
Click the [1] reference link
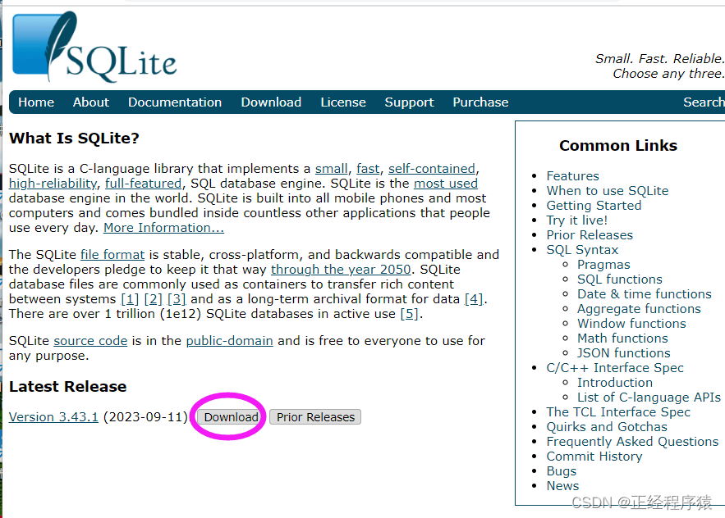[x=130, y=299]
